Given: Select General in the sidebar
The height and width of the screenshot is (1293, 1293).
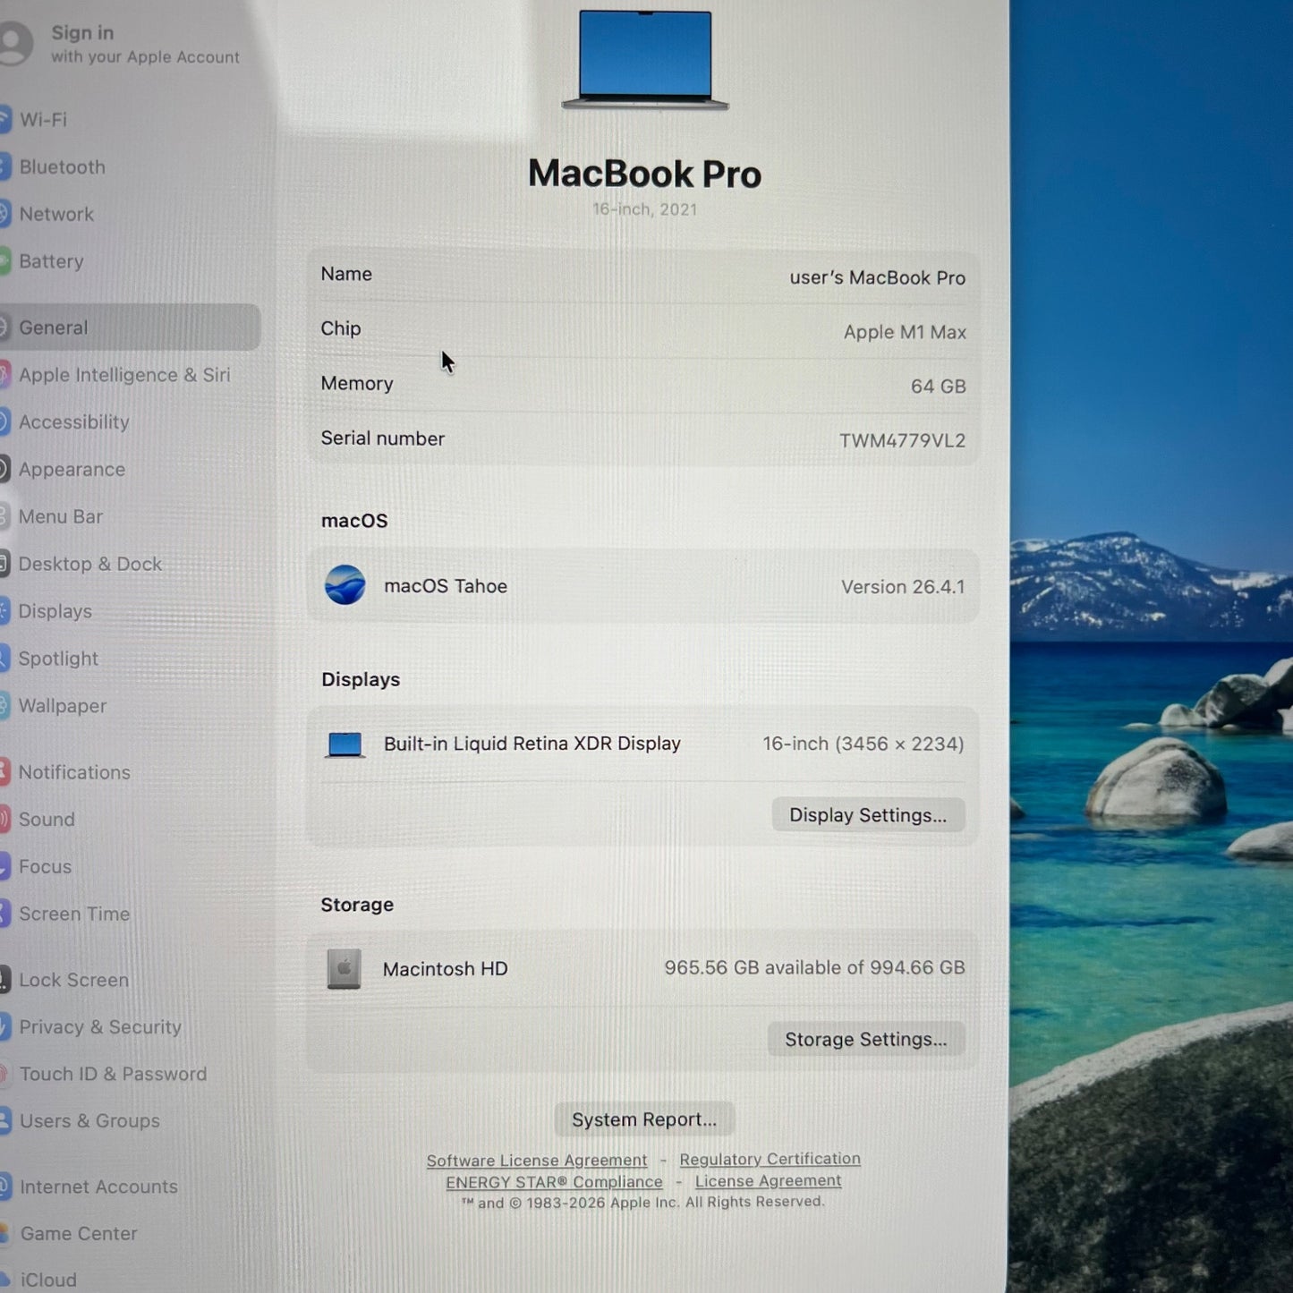Looking at the screenshot, I should (x=130, y=328).
